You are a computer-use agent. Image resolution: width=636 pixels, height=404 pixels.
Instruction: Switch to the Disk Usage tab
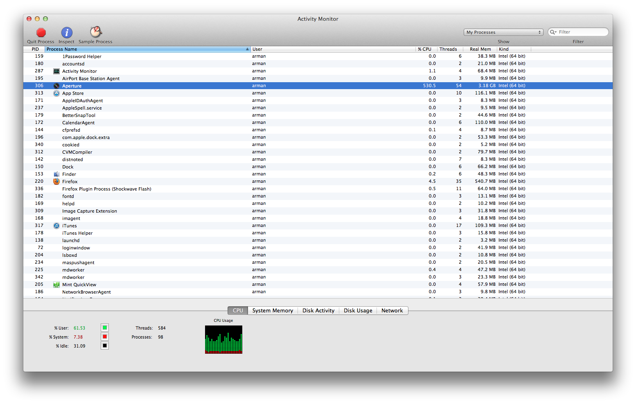coord(358,311)
